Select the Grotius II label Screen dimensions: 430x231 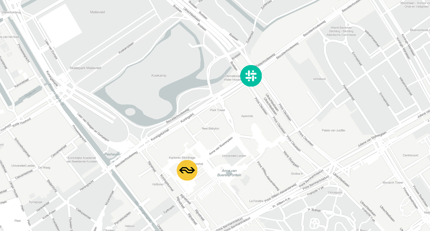297,174
